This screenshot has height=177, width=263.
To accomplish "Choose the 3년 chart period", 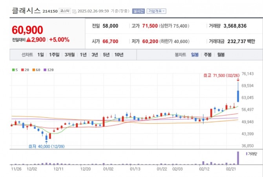I will tap(95, 55).
